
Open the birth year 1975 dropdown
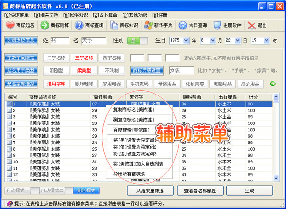(186, 40)
